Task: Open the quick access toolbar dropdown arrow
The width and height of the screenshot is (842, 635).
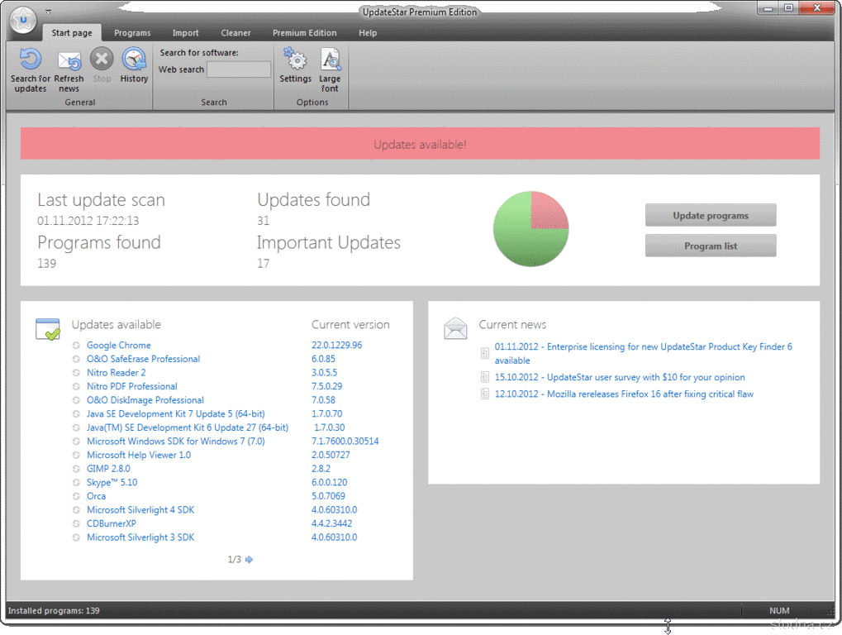Action: click(48, 12)
